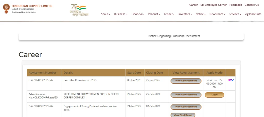This screenshot has width=264, height=117.
Task: View Advertisement for Young Professionals engagement
Action: coord(186,107)
